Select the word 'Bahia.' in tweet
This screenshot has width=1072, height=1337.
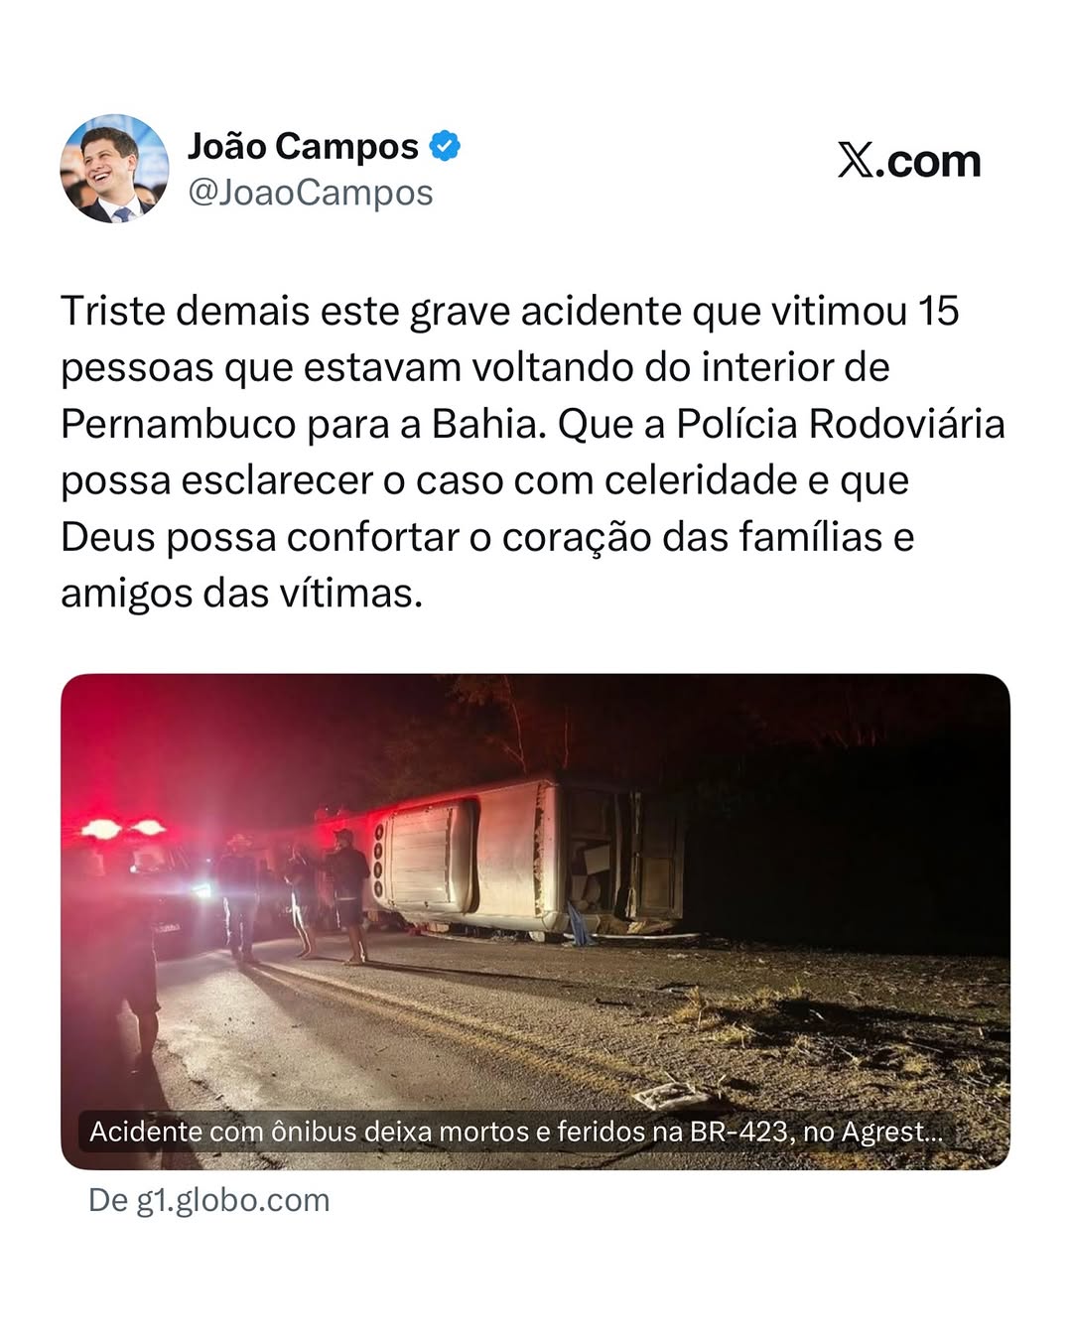coord(488,424)
